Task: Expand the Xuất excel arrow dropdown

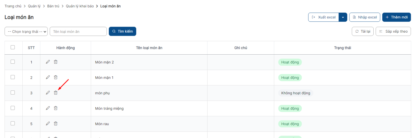Action: point(343,17)
